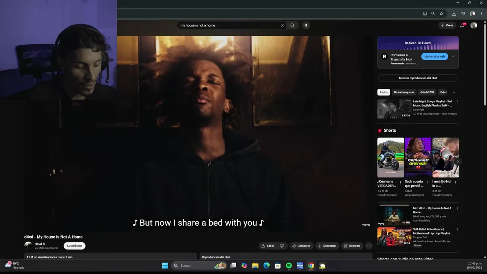Open options for I met @d4vd Short

(x=455, y=183)
